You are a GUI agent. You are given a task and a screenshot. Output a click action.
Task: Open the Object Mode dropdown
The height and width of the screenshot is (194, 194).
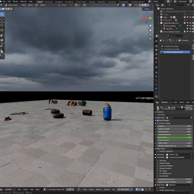(13, 5)
